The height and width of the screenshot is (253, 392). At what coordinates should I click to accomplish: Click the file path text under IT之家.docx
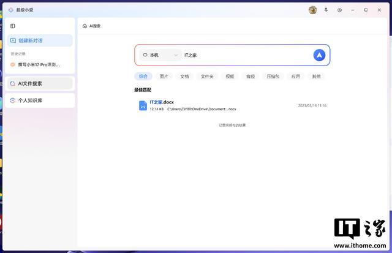coord(202,109)
